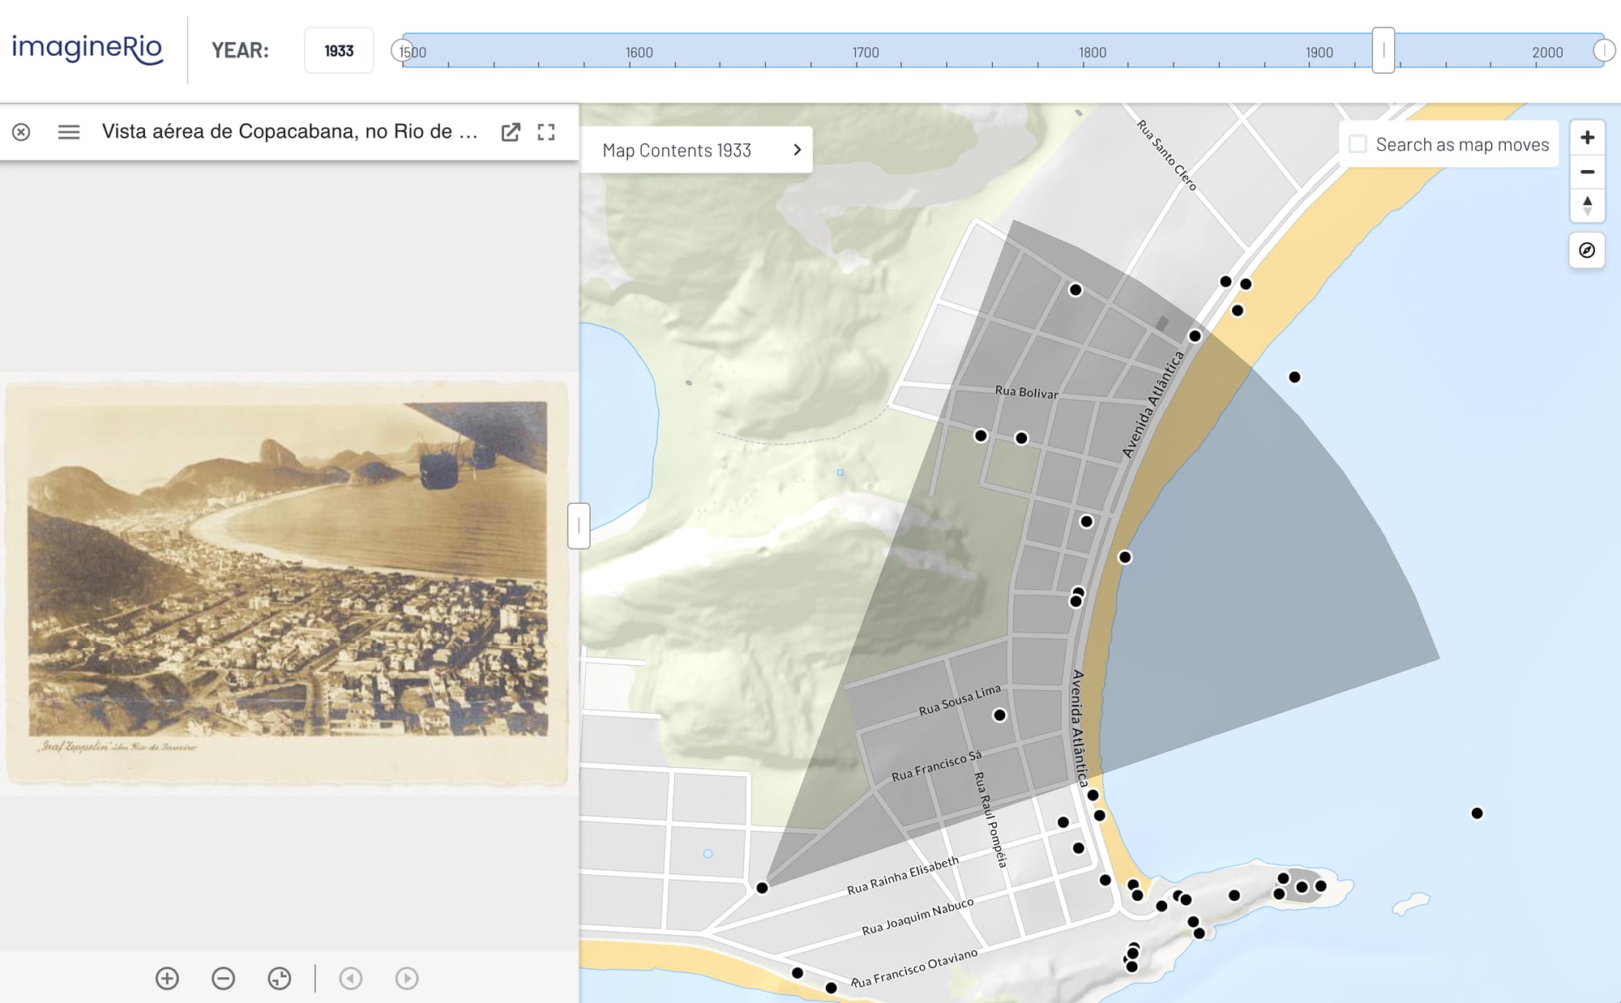Click the imagineRio logo

click(x=87, y=49)
